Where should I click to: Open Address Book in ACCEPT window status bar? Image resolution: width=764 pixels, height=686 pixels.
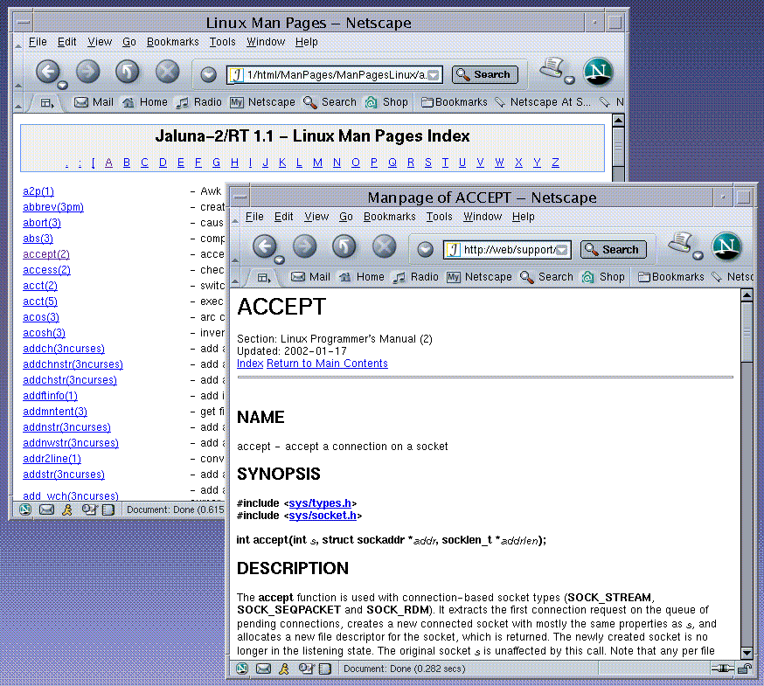325,669
